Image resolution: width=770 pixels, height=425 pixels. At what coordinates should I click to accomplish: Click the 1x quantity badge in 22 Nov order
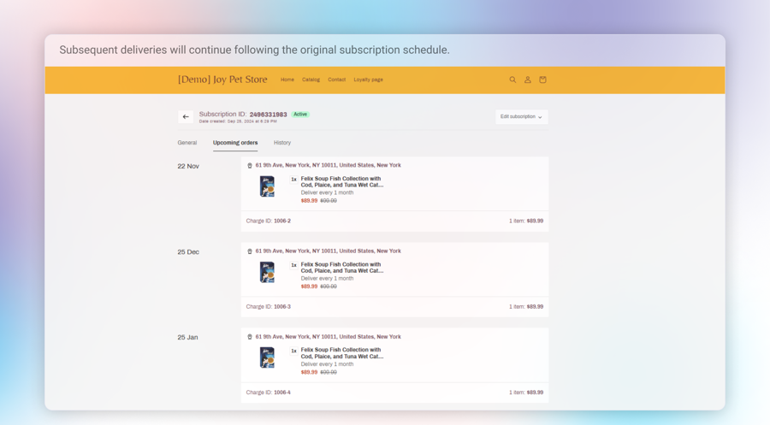pyautogui.click(x=293, y=180)
